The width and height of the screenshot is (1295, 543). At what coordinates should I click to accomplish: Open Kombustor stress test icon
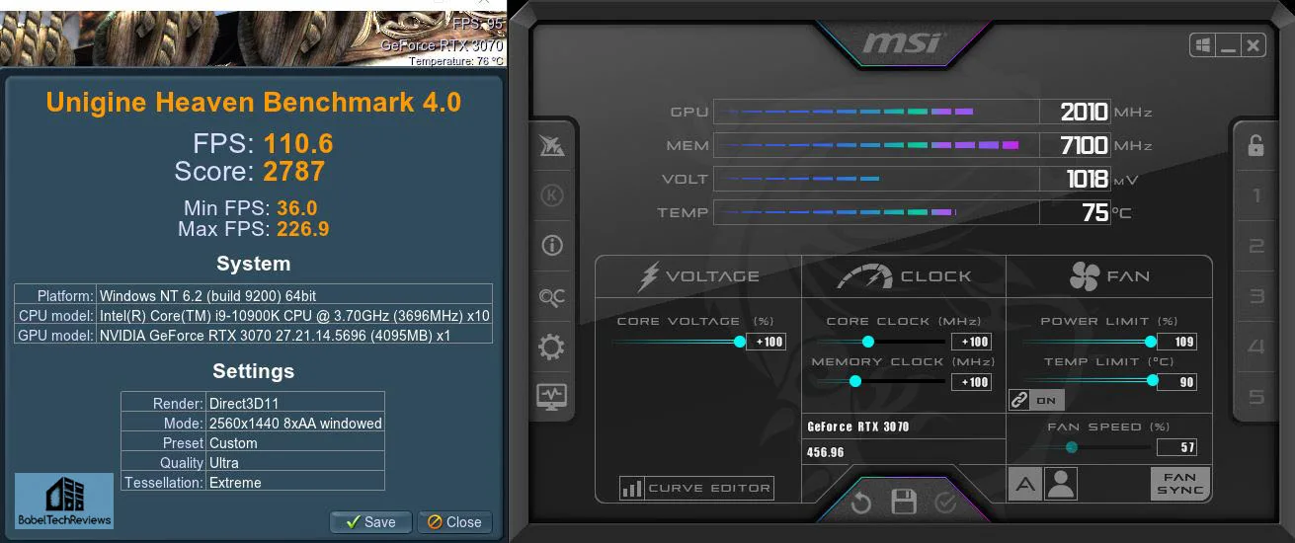pyautogui.click(x=551, y=195)
